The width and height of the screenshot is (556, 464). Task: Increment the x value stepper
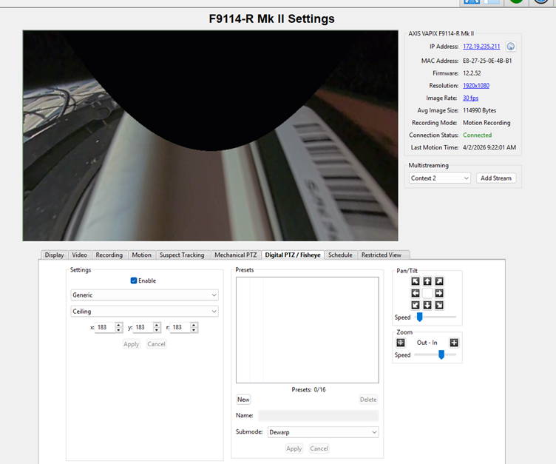[118, 324]
